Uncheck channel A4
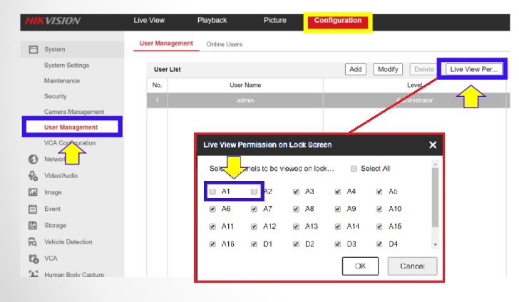The height and width of the screenshot is (302, 519). 338,192
